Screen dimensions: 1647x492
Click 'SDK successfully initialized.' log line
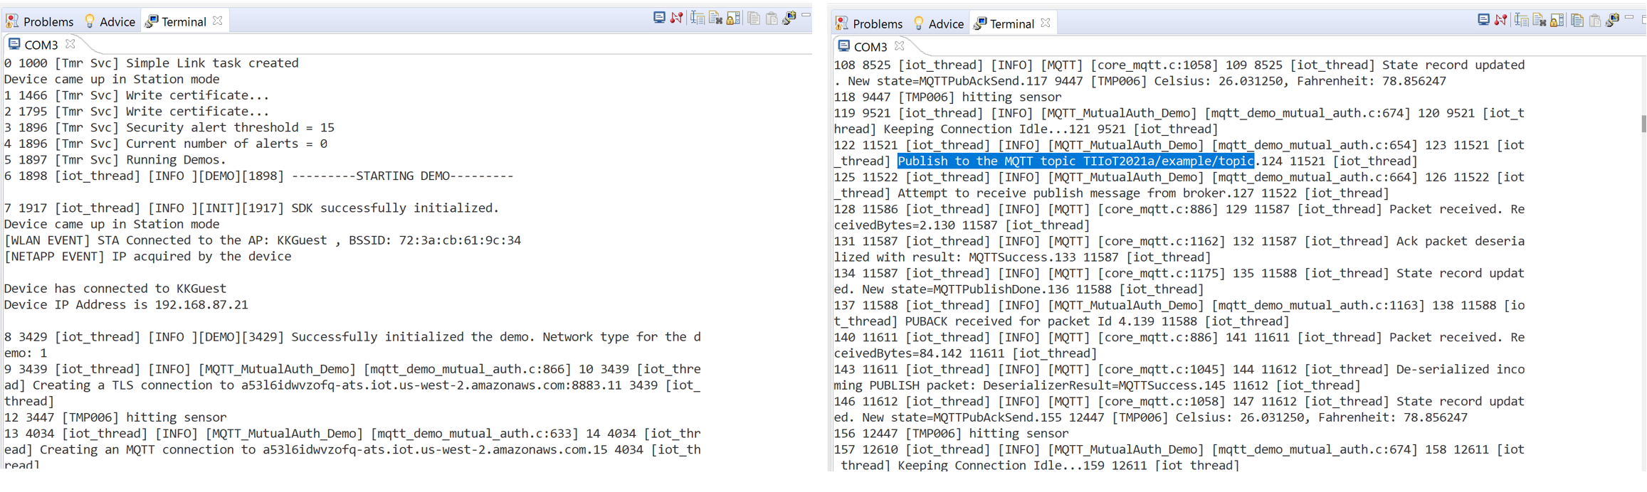[x=252, y=208]
